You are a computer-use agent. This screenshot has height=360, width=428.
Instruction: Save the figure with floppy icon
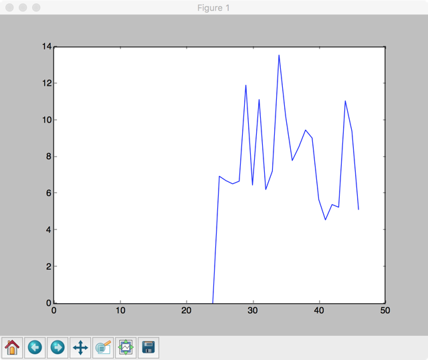pyautogui.click(x=148, y=347)
